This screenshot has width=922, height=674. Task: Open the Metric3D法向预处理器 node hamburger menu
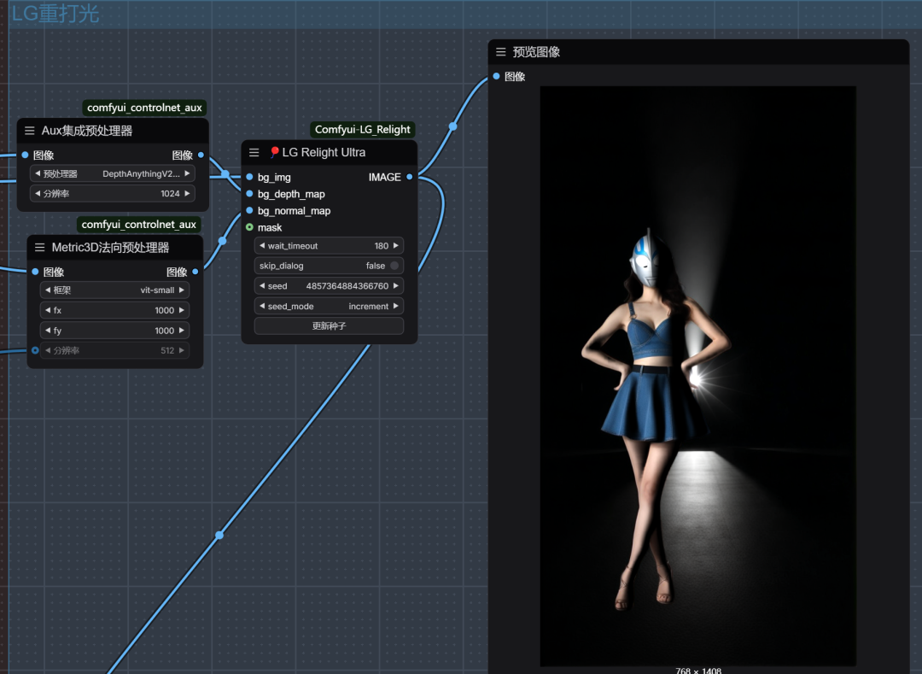point(39,248)
